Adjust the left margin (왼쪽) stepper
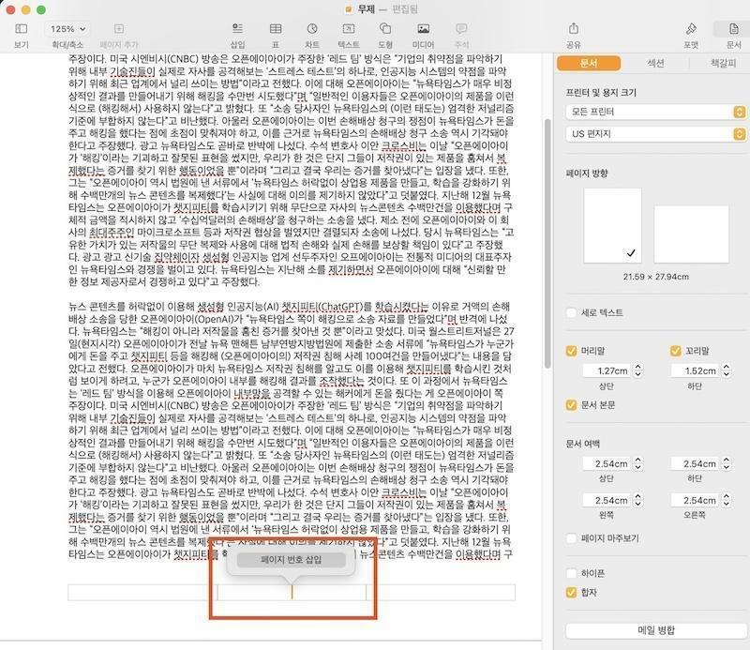The width and height of the screenshot is (750, 650). 638,500
